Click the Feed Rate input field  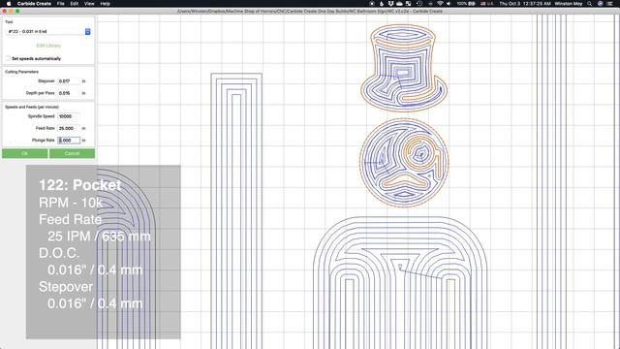(69, 128)
